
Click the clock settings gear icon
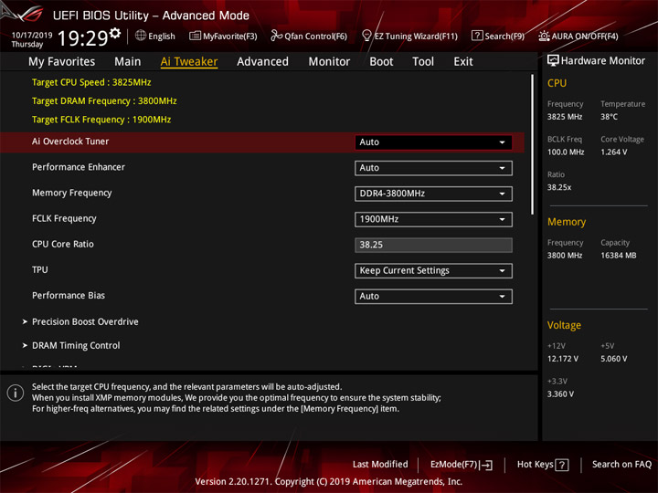[x=114, y=33]
